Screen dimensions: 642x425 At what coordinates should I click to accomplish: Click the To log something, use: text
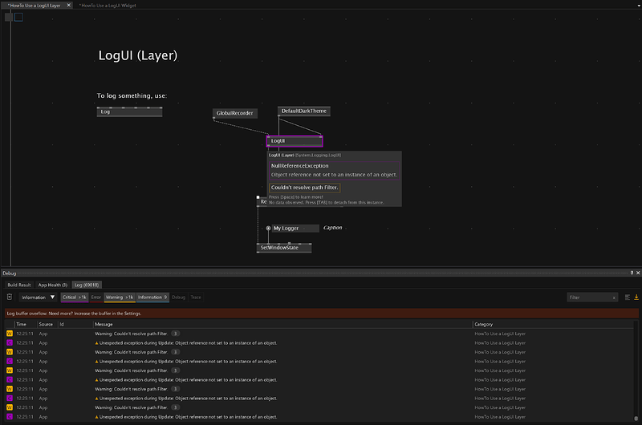[x=132, y=95]
